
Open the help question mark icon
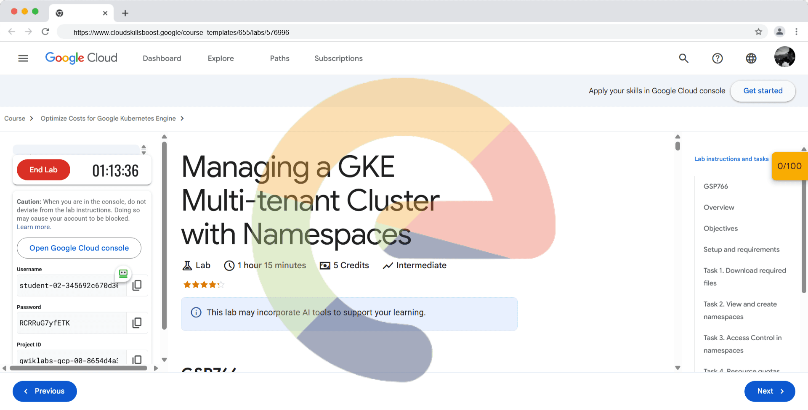coord(717,58)
